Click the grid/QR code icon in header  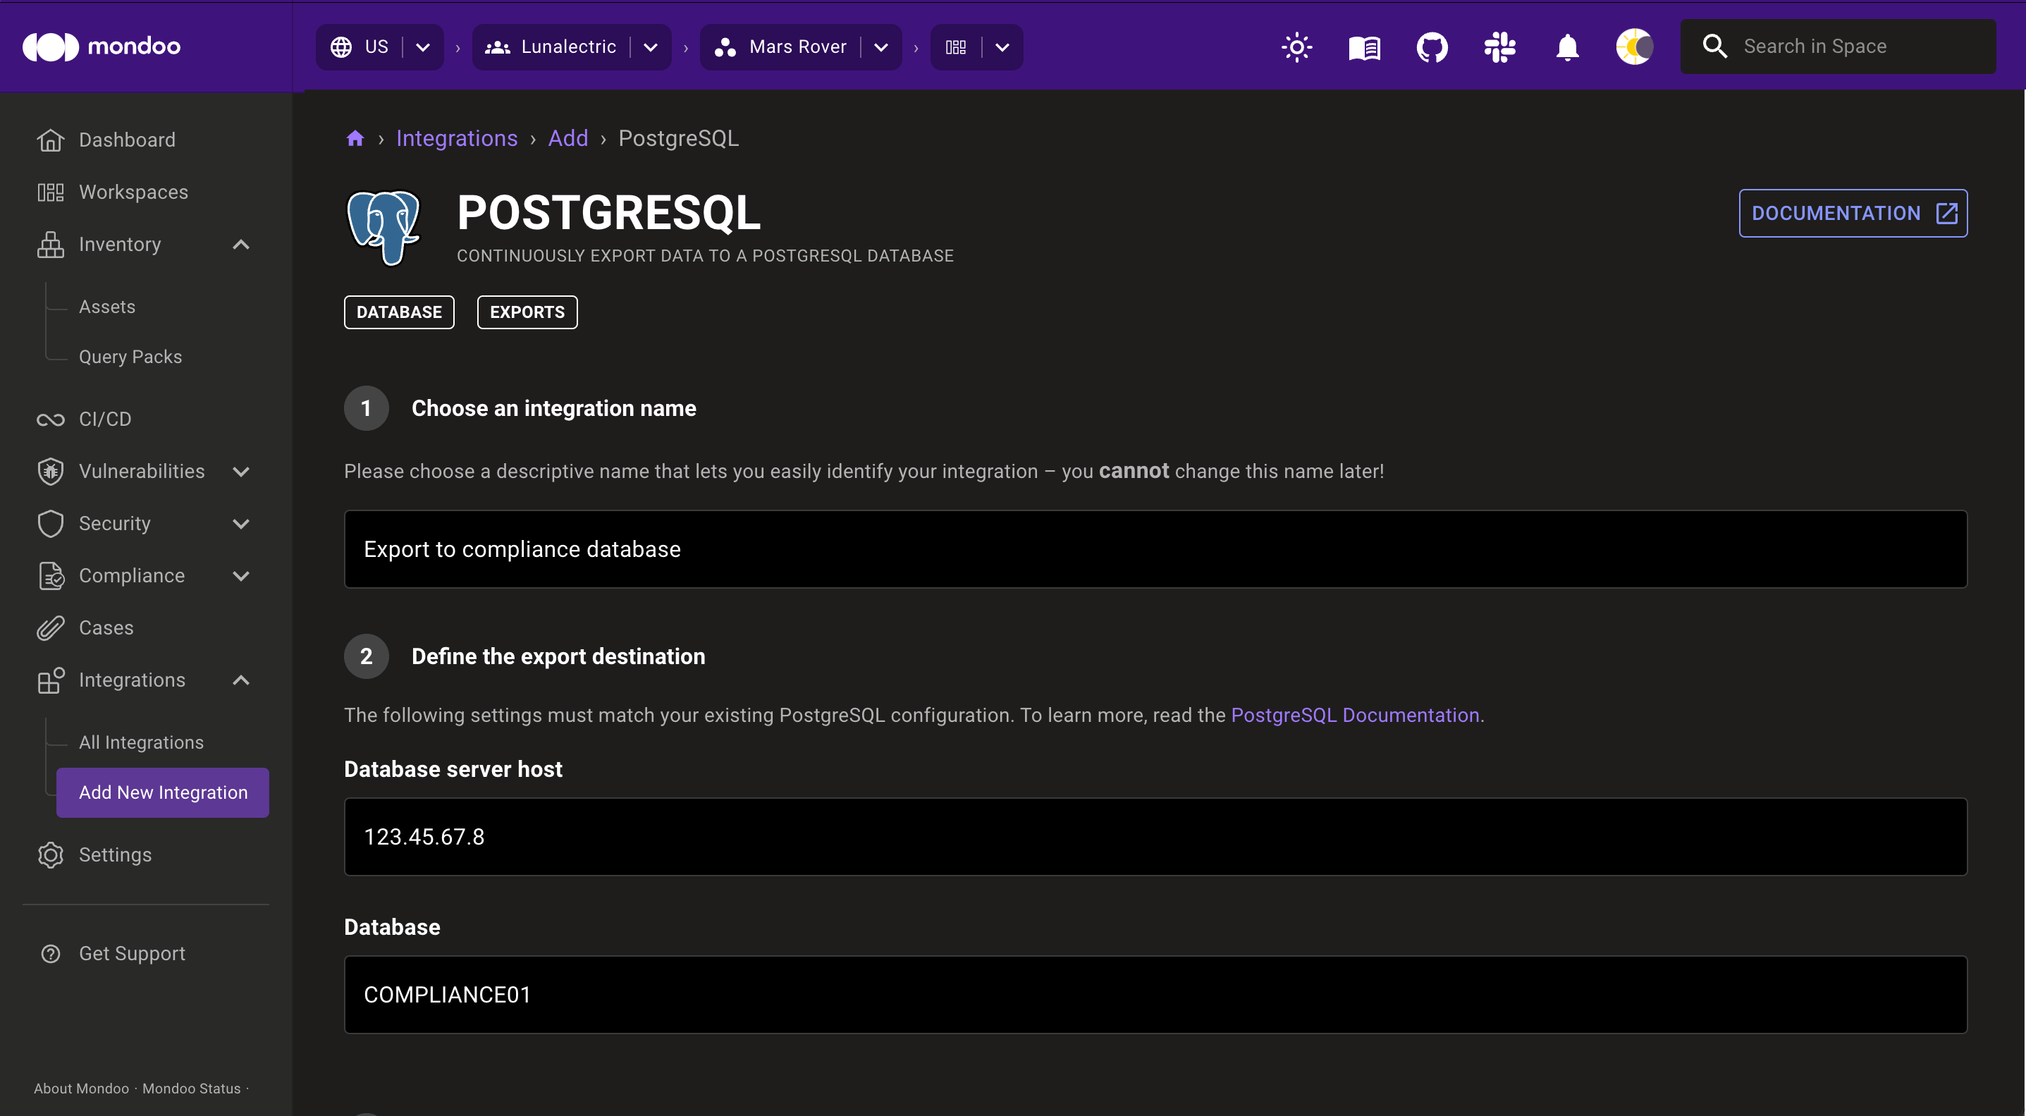[956, 47]
